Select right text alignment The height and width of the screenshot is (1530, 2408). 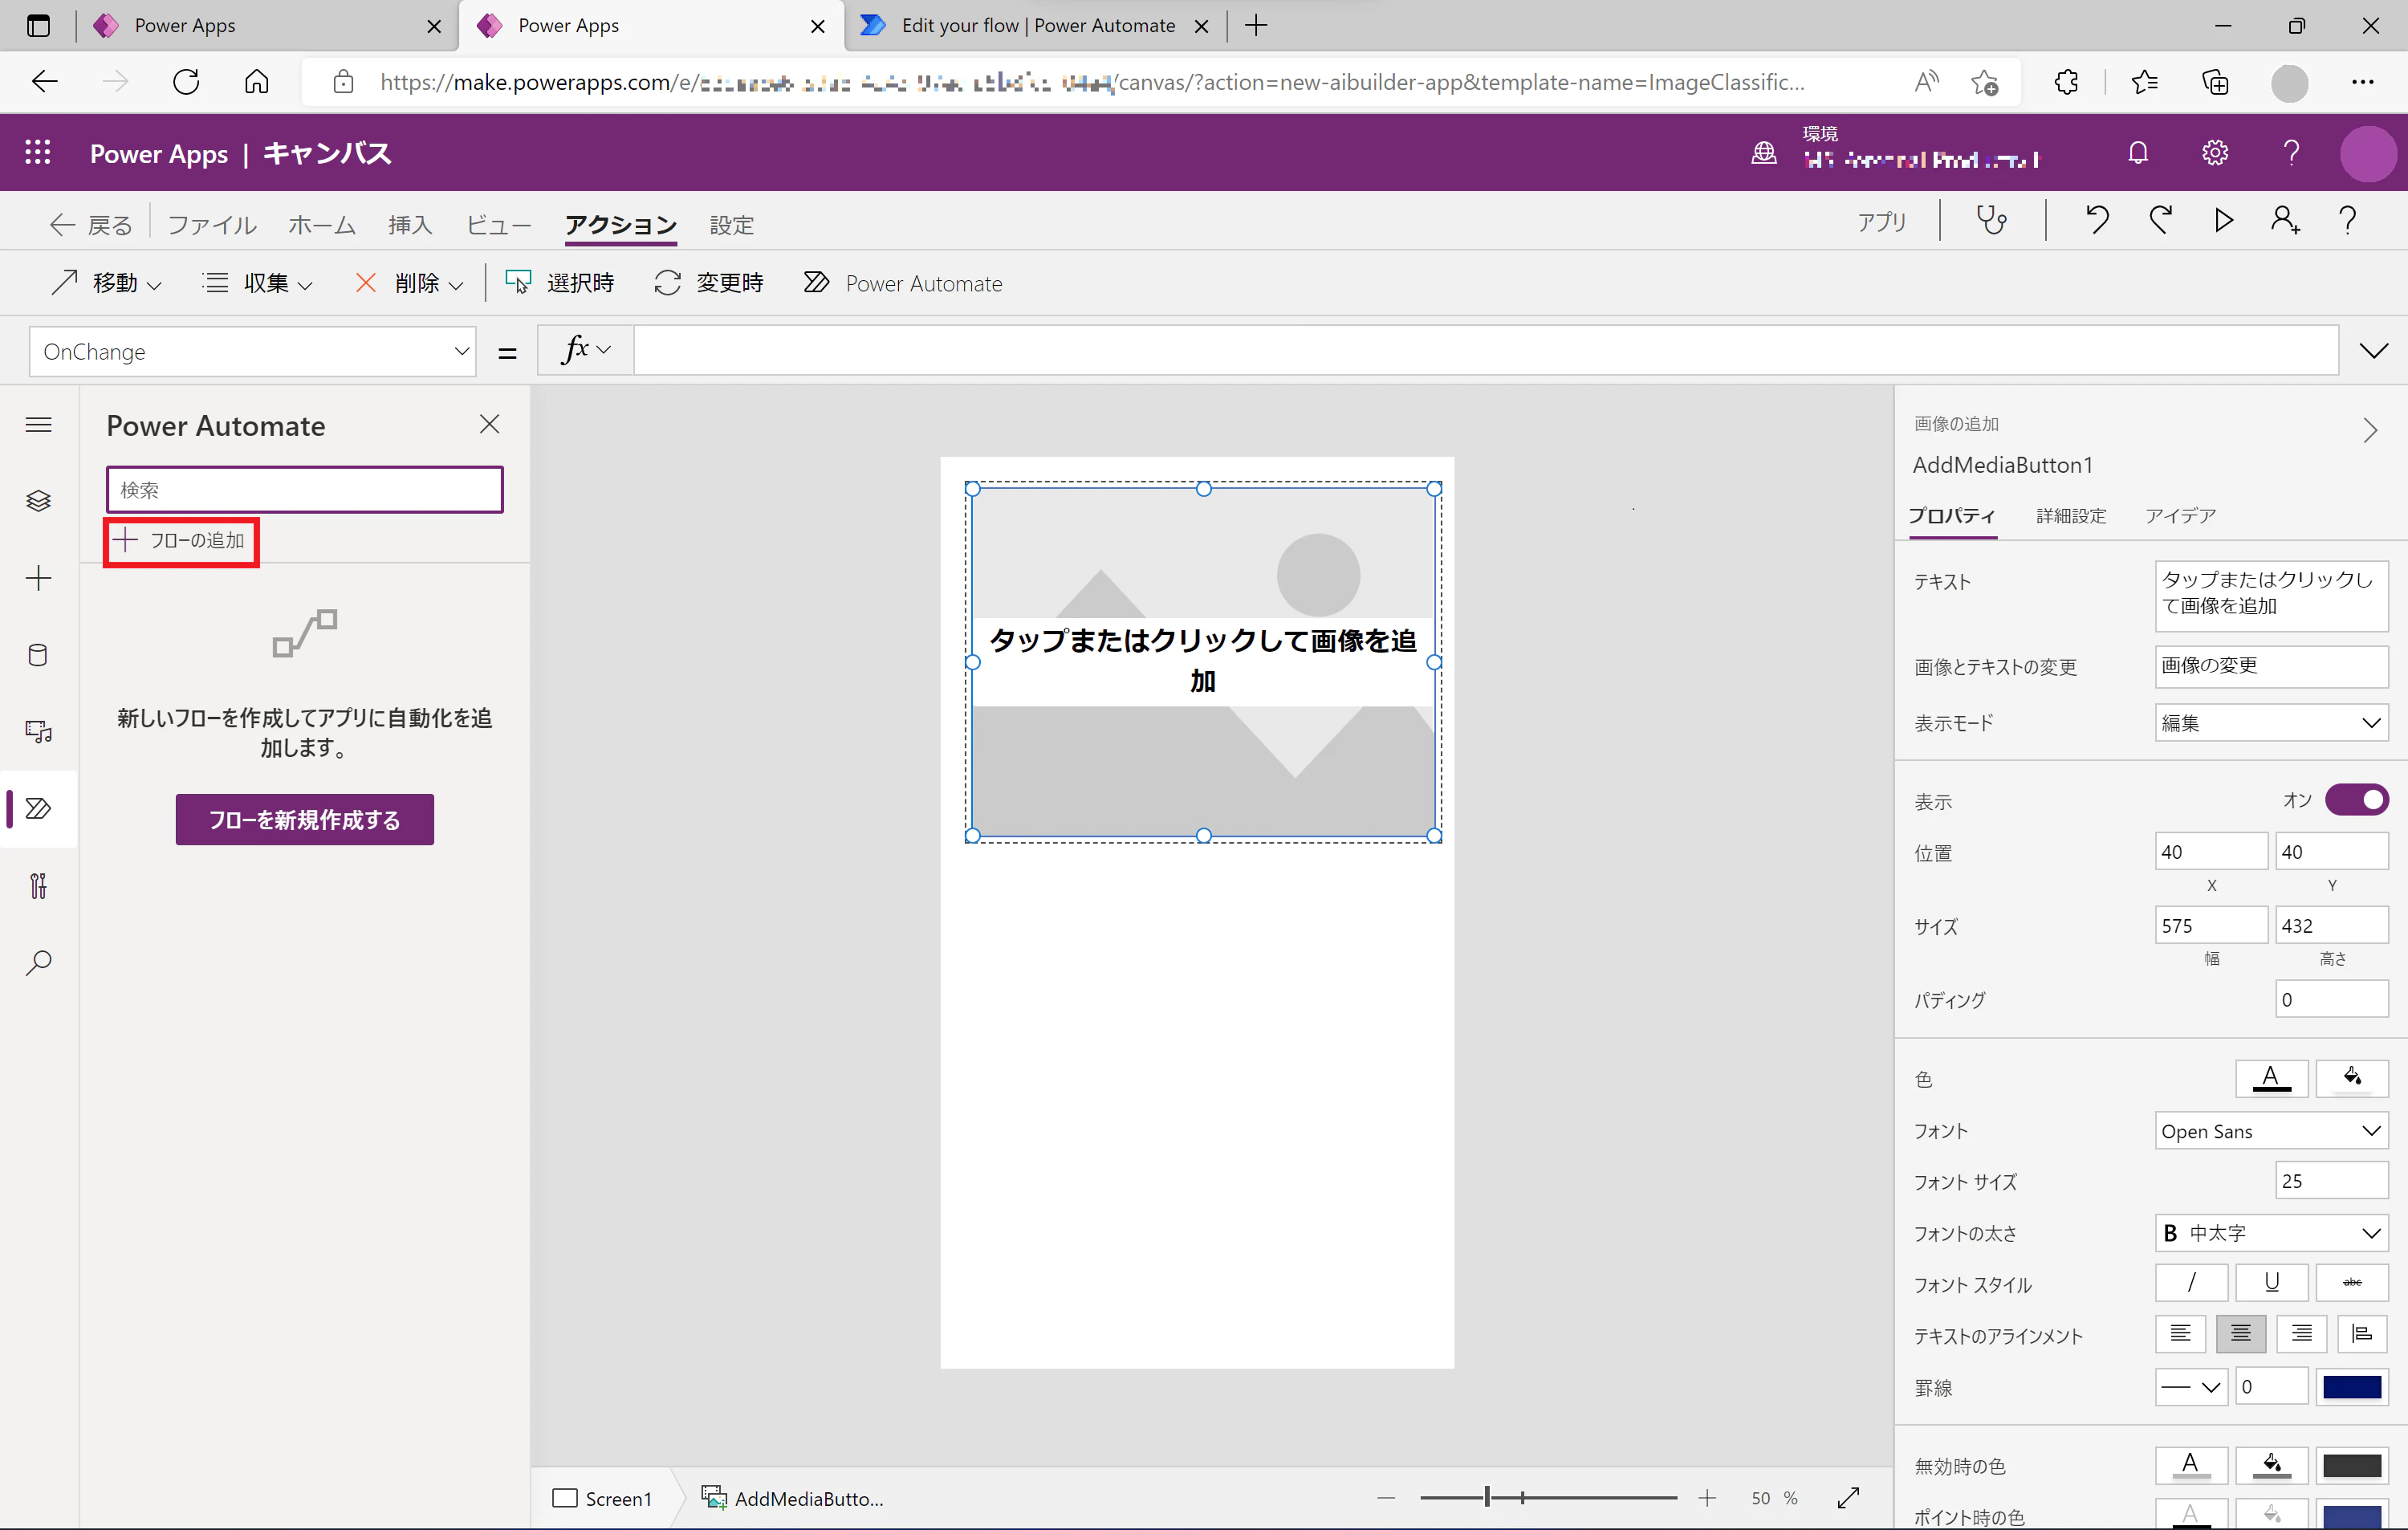pyautogui.click(x=2301, y=1334)
